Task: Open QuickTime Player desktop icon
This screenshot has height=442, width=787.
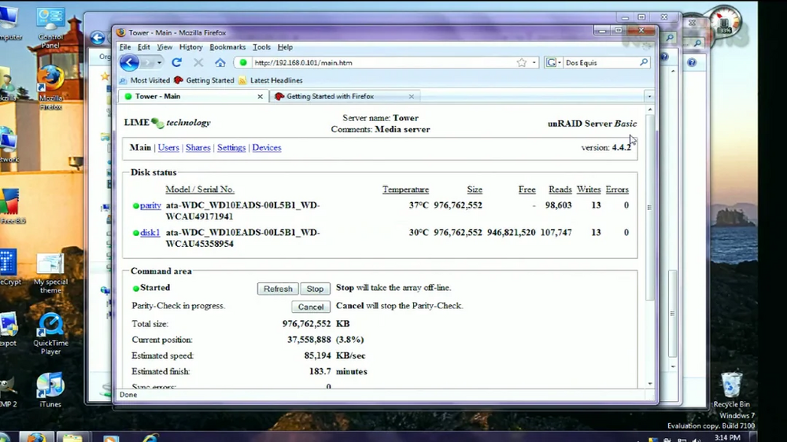Action: 50,334
